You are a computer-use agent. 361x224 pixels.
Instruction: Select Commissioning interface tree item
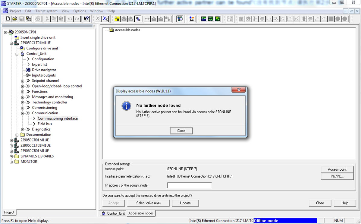58,118
